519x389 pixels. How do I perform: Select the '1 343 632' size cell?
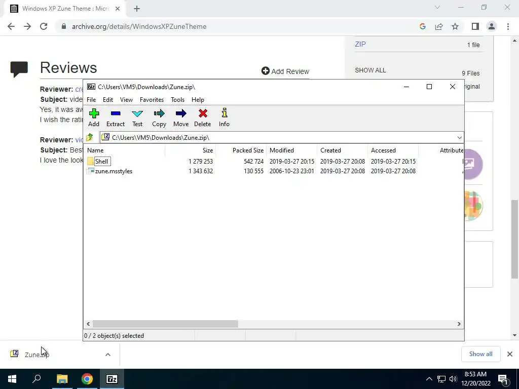tap(201, 171)
